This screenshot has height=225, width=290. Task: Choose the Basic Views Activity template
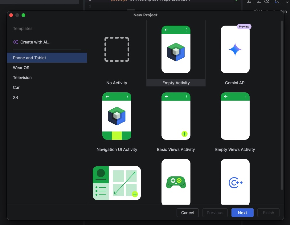[176, 120]
